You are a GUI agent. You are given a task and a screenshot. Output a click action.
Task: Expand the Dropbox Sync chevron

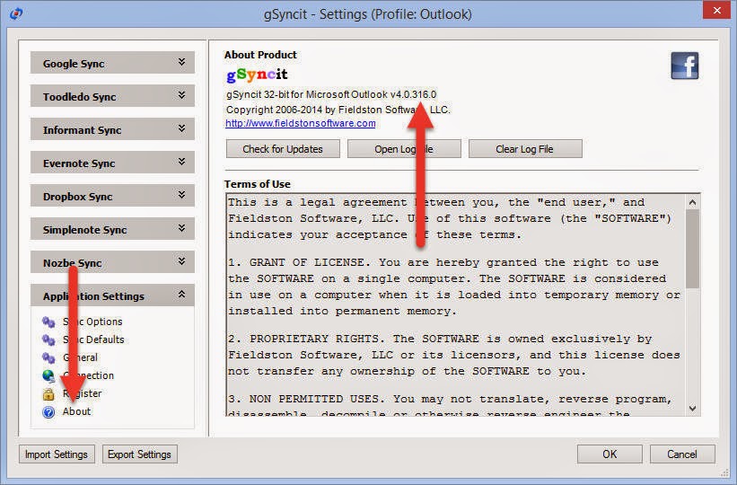point(181,195)
